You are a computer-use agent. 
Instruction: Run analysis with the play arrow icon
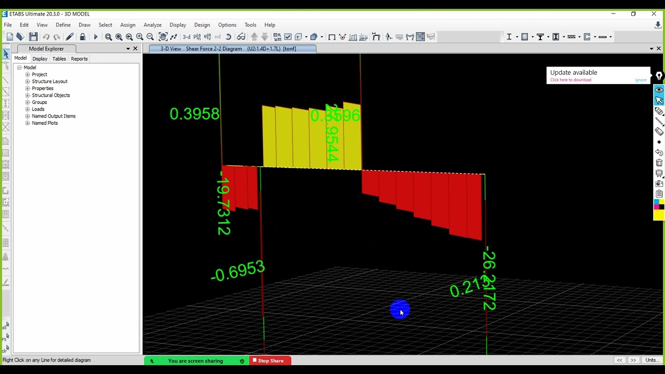[96, 37]
